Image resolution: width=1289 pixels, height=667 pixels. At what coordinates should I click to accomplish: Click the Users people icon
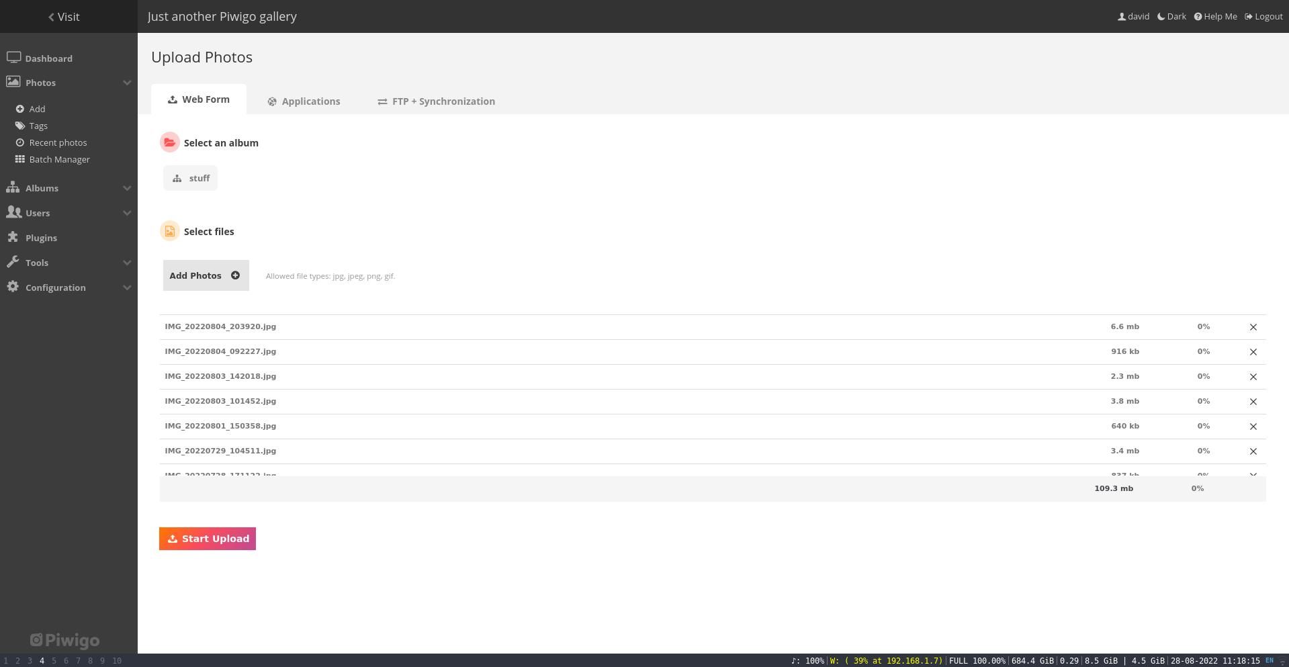(13, 212)
